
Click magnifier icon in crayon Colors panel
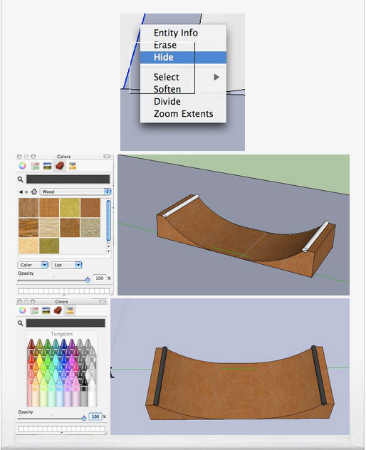[20, 323]
